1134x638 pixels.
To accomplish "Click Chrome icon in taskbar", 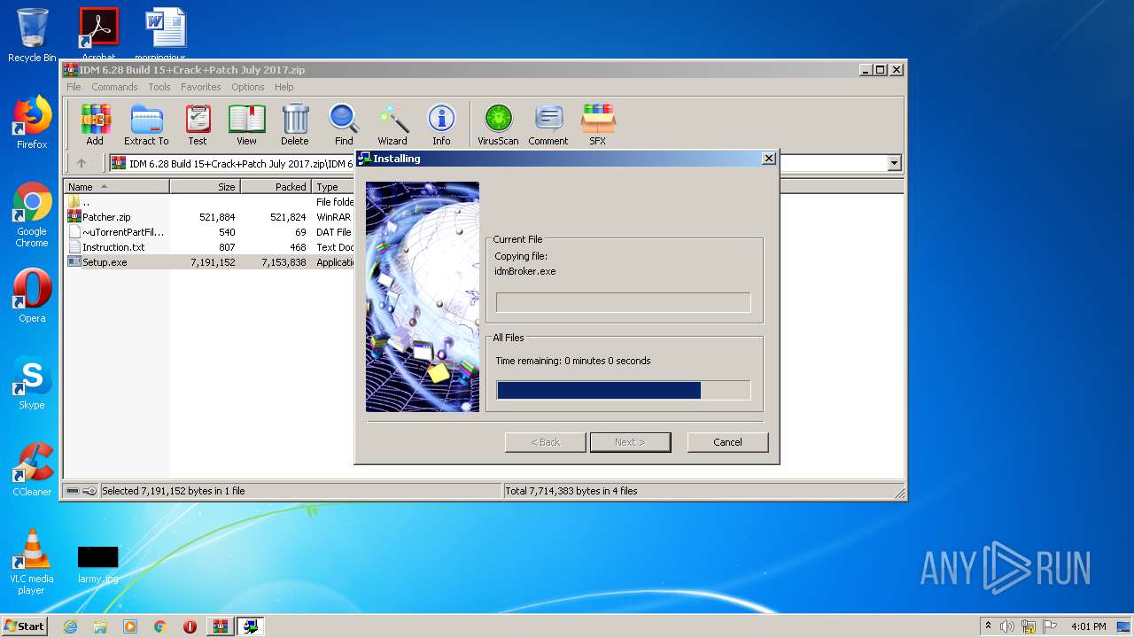I will coord(159,626).
